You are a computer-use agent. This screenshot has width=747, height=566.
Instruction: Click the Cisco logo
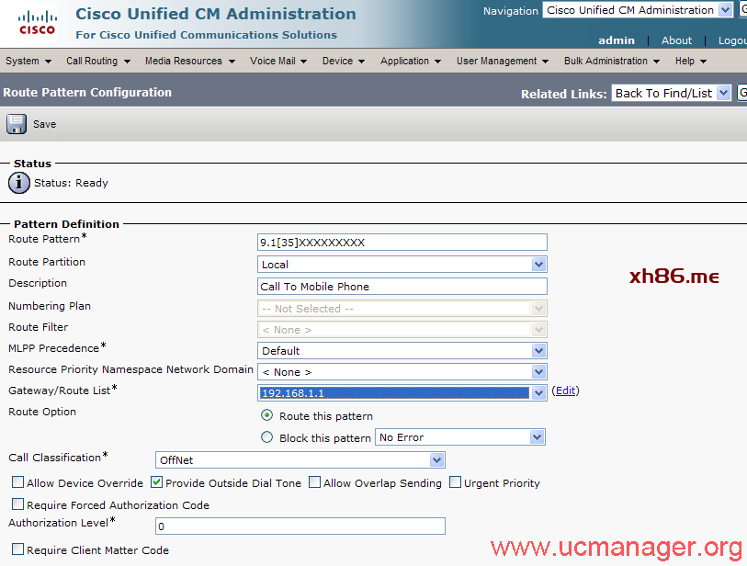37,23
